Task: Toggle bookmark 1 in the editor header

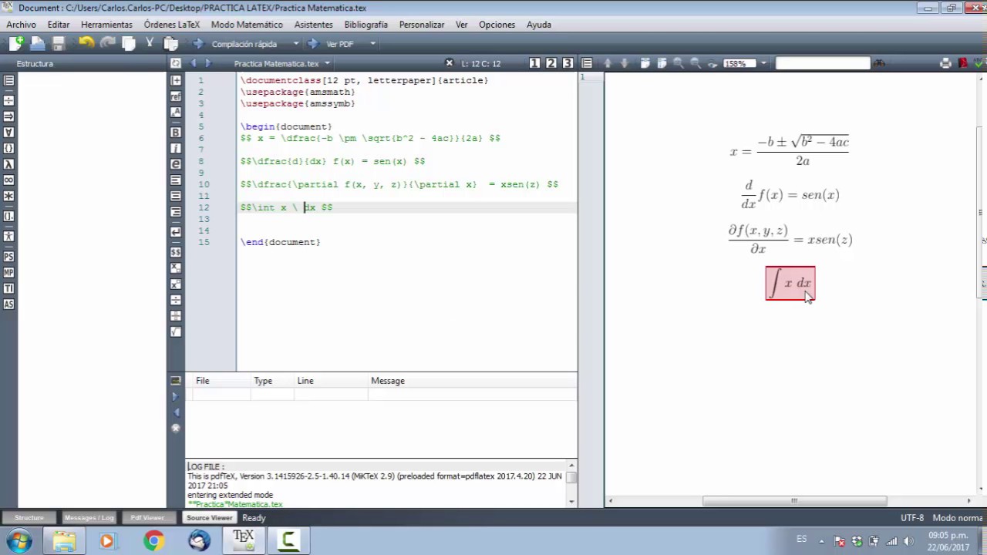Action: [x=534, y=63]
